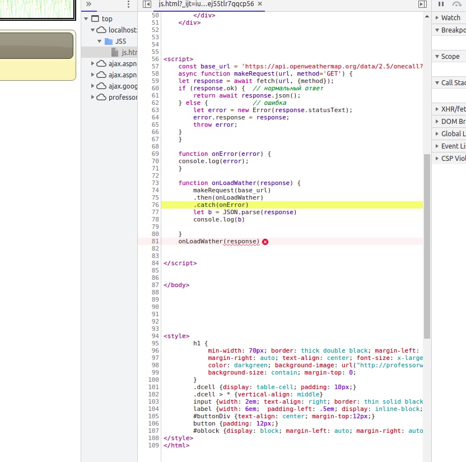The height and width of the screenshot is (462, 466).
Task: Collapse the top frame node
Action: pyautogui.click(x=86, y=19)
